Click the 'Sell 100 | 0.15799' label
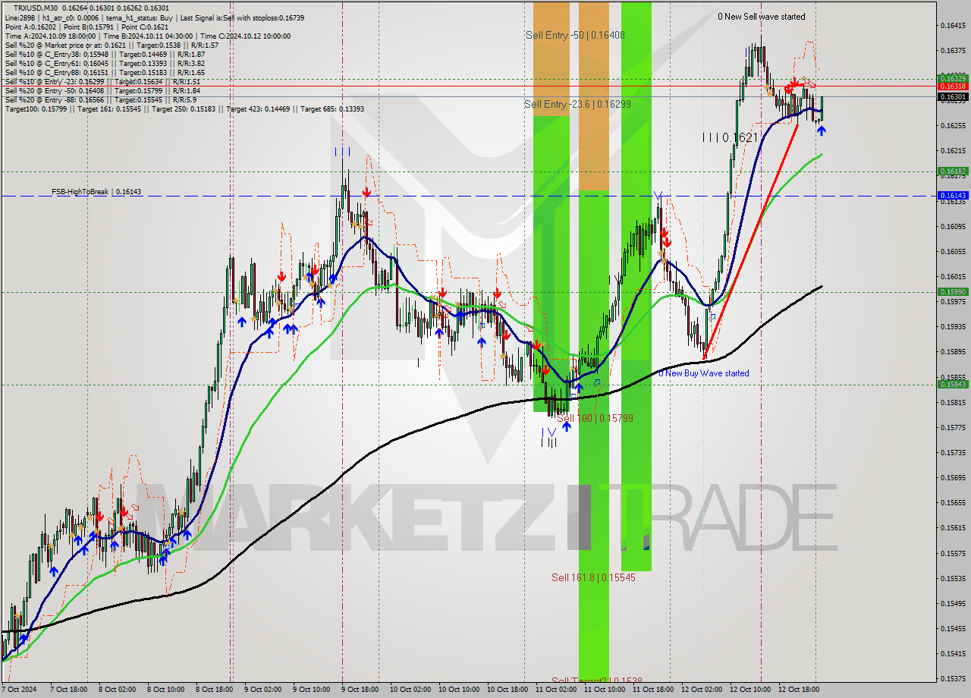This screenshot has height=698, width=971. (x=595, y=418)
